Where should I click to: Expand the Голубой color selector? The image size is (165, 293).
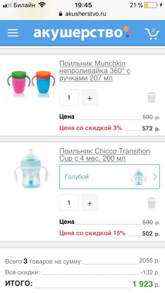pyautogui.click(x=105, y=177)
